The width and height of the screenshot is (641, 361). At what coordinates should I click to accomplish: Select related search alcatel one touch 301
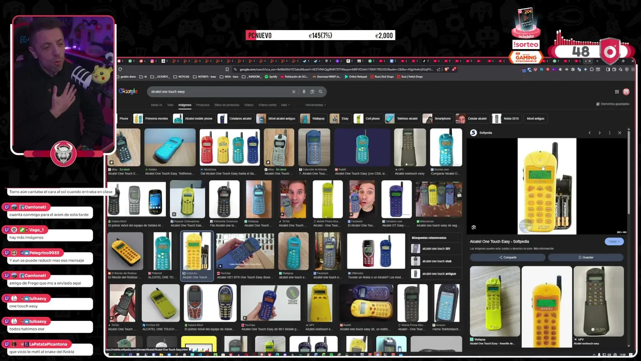[435, 249]
